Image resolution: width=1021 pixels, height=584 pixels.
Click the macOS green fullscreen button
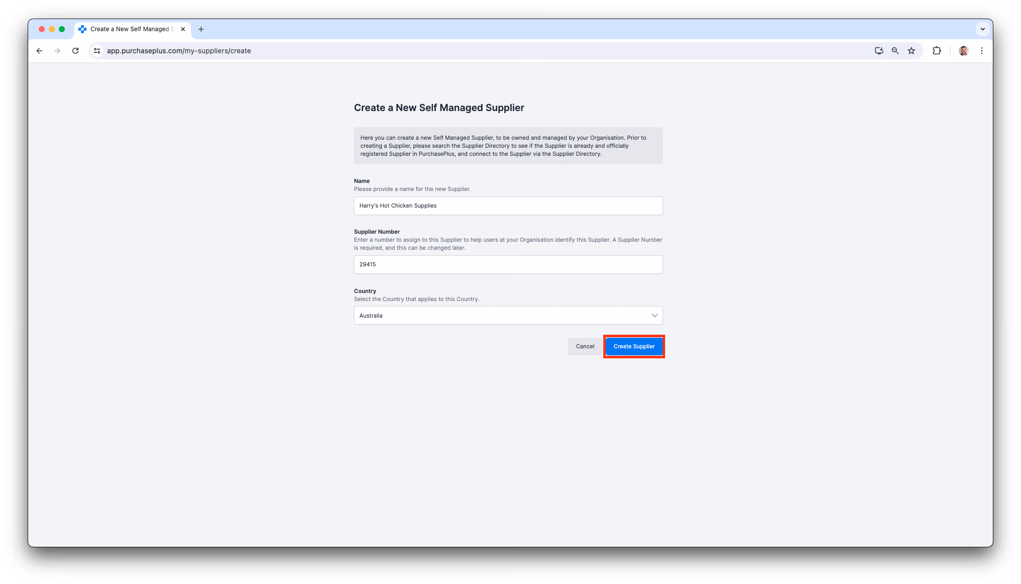[x=62, y=29]
